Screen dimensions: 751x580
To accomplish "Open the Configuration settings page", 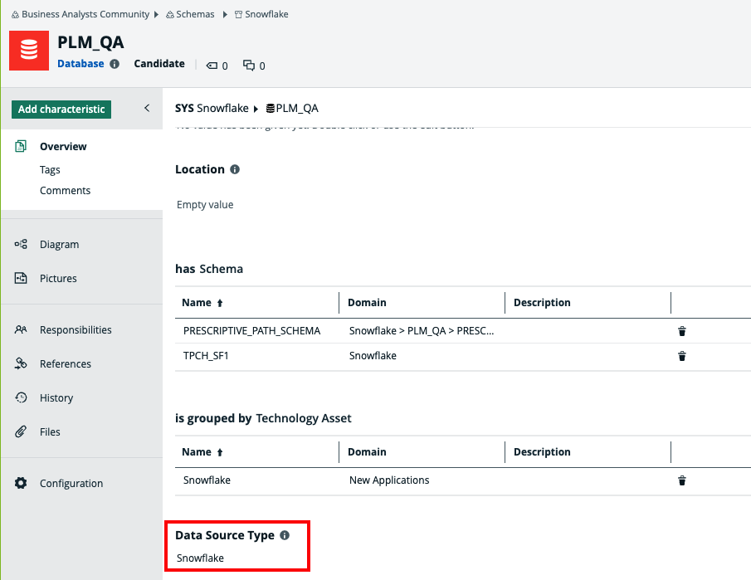I will coord(71,484).
